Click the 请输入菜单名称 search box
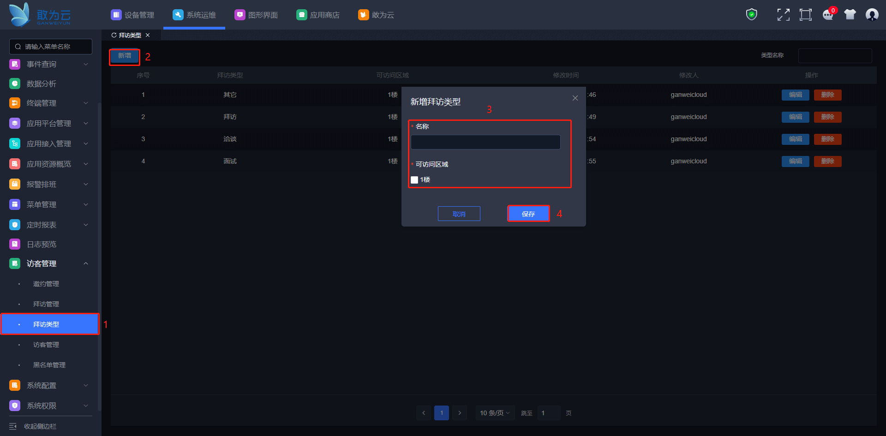The image size is (886, 436). click(51, 47)
